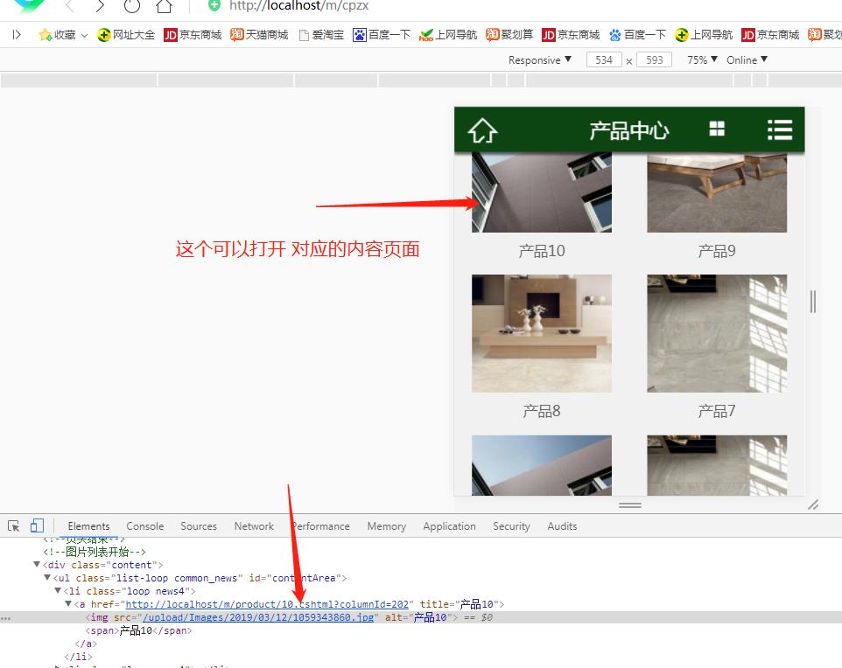
Task: Select the span 产品10 DOM line
Action: click(x=138, y=631)
